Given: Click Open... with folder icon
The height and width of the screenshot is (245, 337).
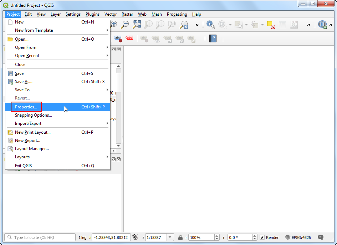Looking at the screenshot, I should click(x=58, y=39).
